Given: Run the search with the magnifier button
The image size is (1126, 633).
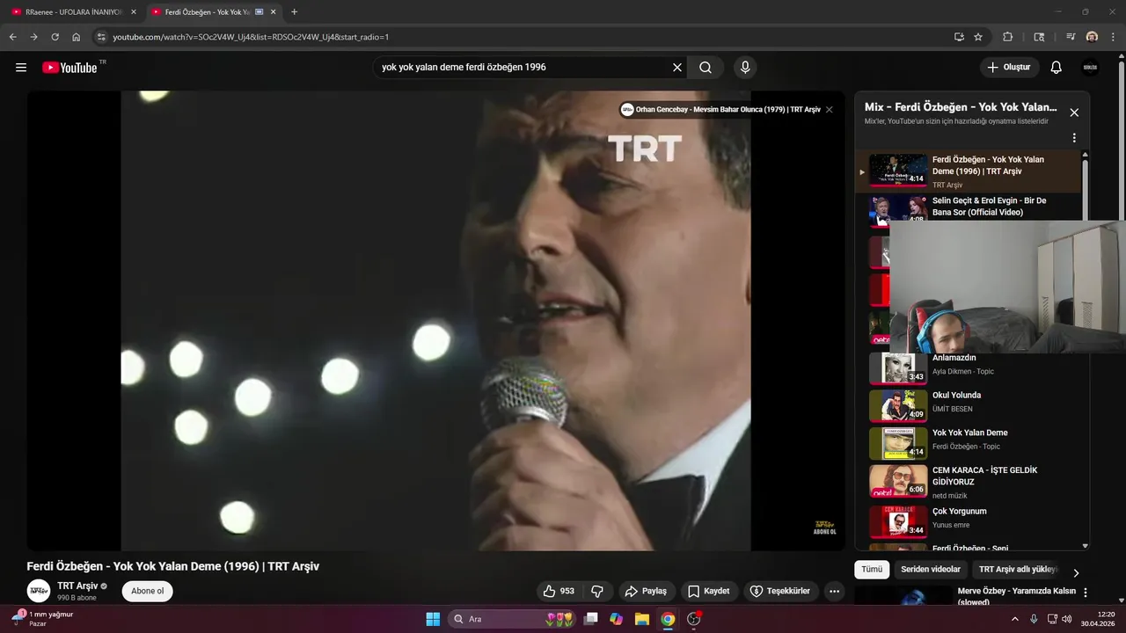Looking at the screenshot, I should pos(706,68).
